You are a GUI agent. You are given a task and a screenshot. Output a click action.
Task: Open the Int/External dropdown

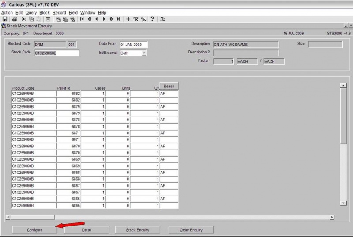click(x=144, y=53)
